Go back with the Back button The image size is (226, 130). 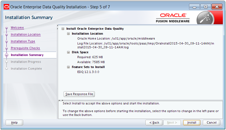point(154,122)
